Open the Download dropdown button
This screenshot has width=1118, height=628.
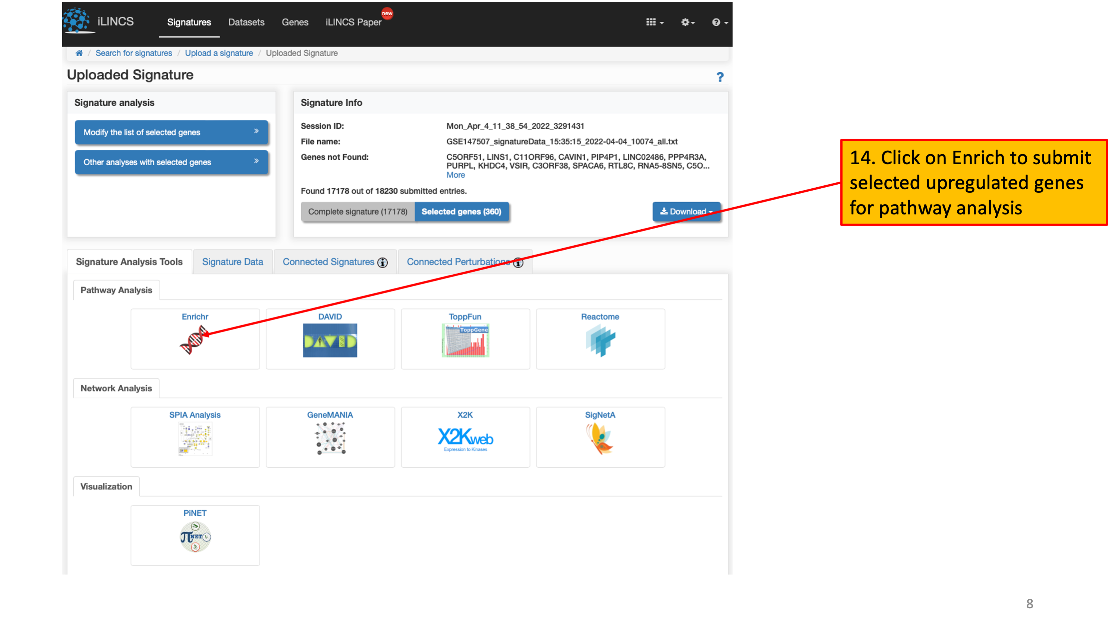(686, 211)
